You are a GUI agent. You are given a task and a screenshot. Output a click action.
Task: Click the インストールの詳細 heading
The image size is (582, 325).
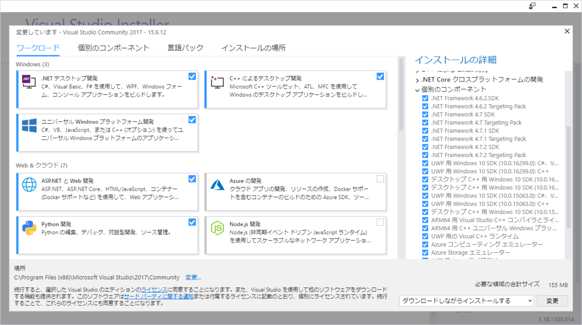[455, 60]
